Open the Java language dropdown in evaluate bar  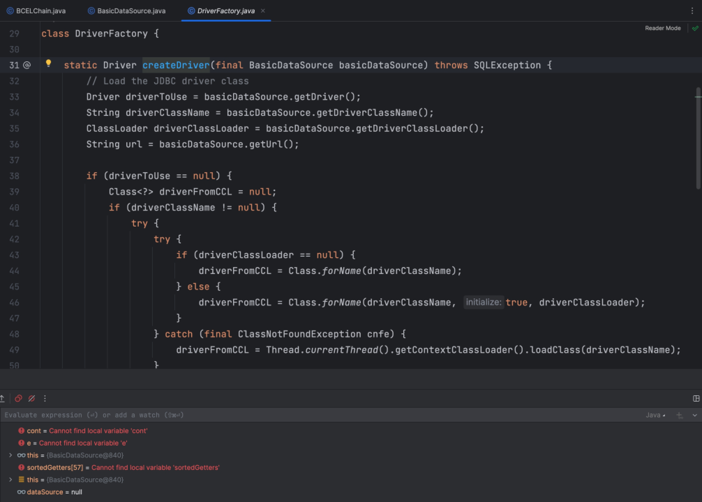tap(655, 415)
